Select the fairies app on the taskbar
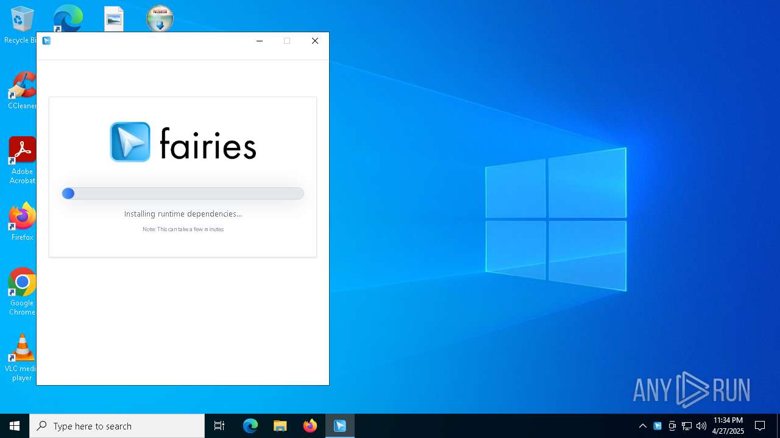This screenshot has width=780, height=438. coord(340,426)
